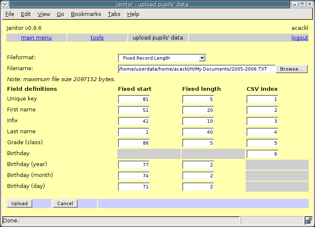This screenshot has width=315, height=227.
Task: Click the Birthday (month) label
Action: 30,175
